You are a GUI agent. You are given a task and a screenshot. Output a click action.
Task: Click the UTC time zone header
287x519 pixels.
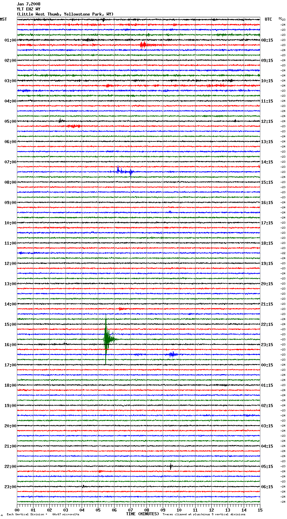(268, 19)
